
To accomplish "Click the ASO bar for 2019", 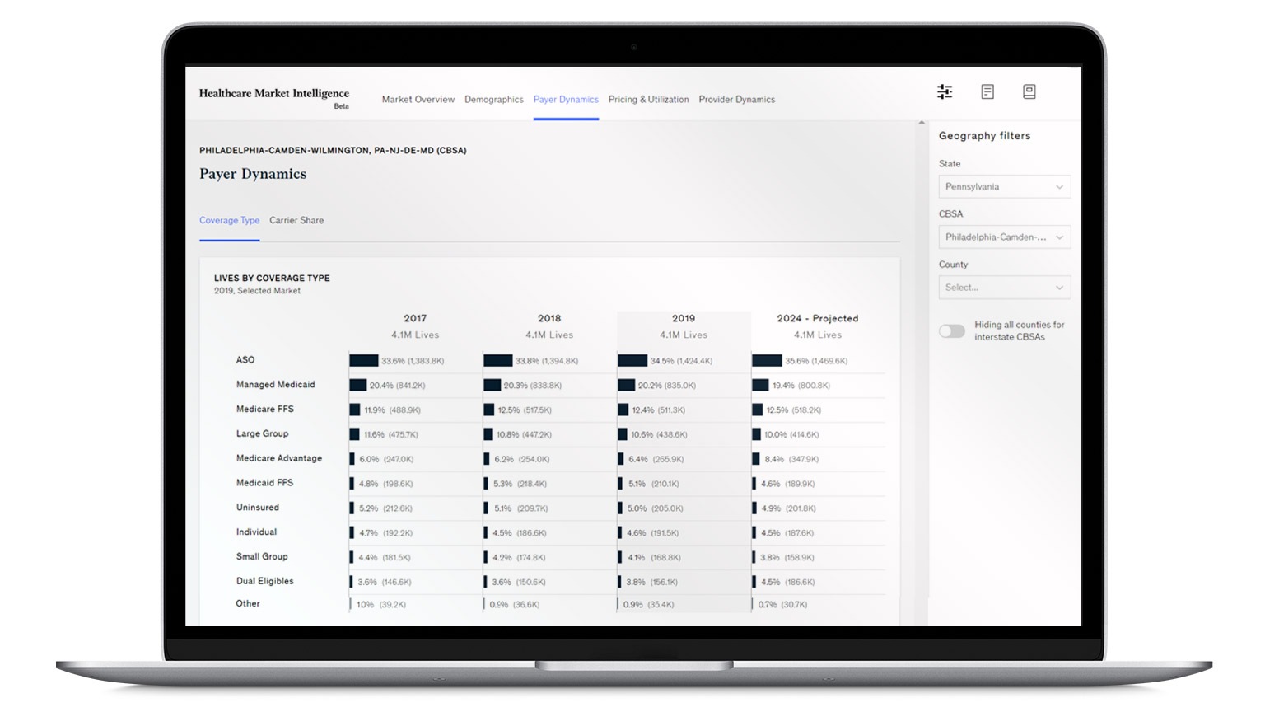I will click(x=632, y=360).
